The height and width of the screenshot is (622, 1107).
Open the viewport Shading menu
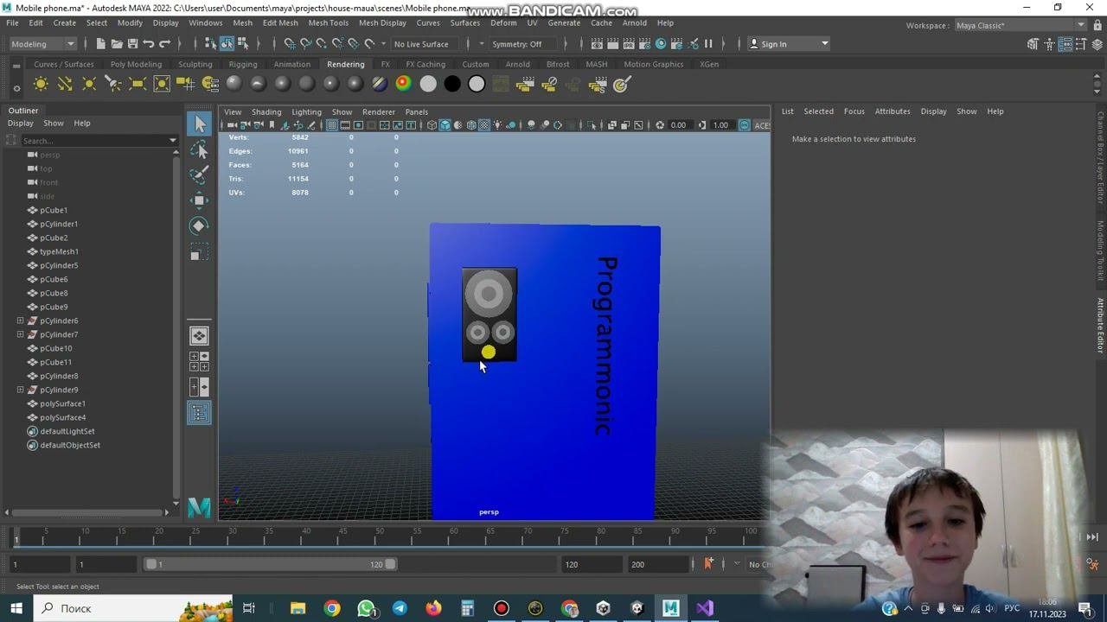[x=266, y=111]
